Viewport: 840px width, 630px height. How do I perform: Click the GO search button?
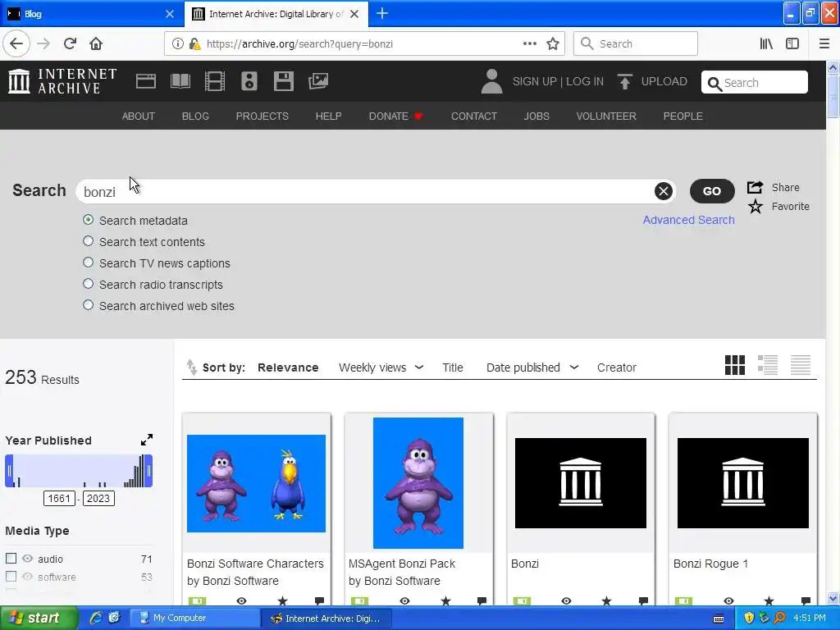pos(711,190)
